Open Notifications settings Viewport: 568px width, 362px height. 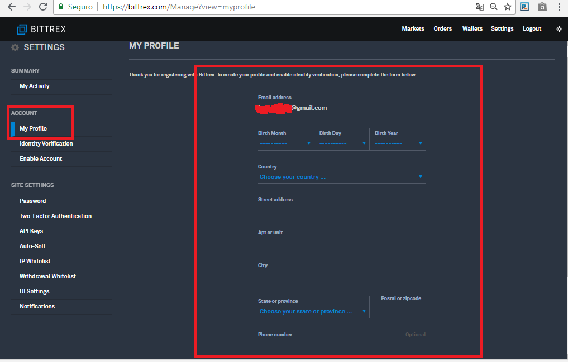(x=37, y=306)
